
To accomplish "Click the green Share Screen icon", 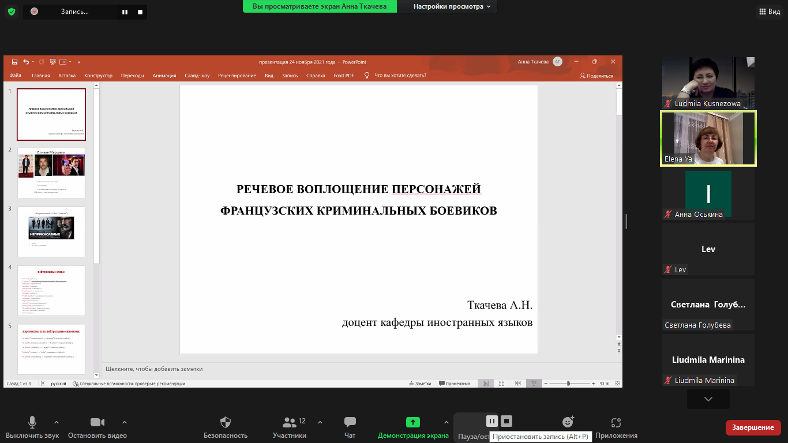I will [412, 422].
